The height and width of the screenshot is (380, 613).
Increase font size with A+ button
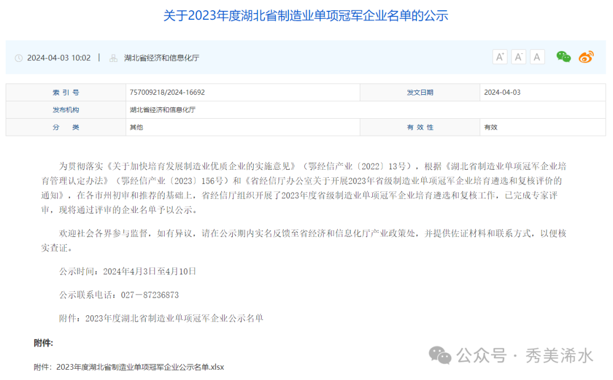click(499, 57)
